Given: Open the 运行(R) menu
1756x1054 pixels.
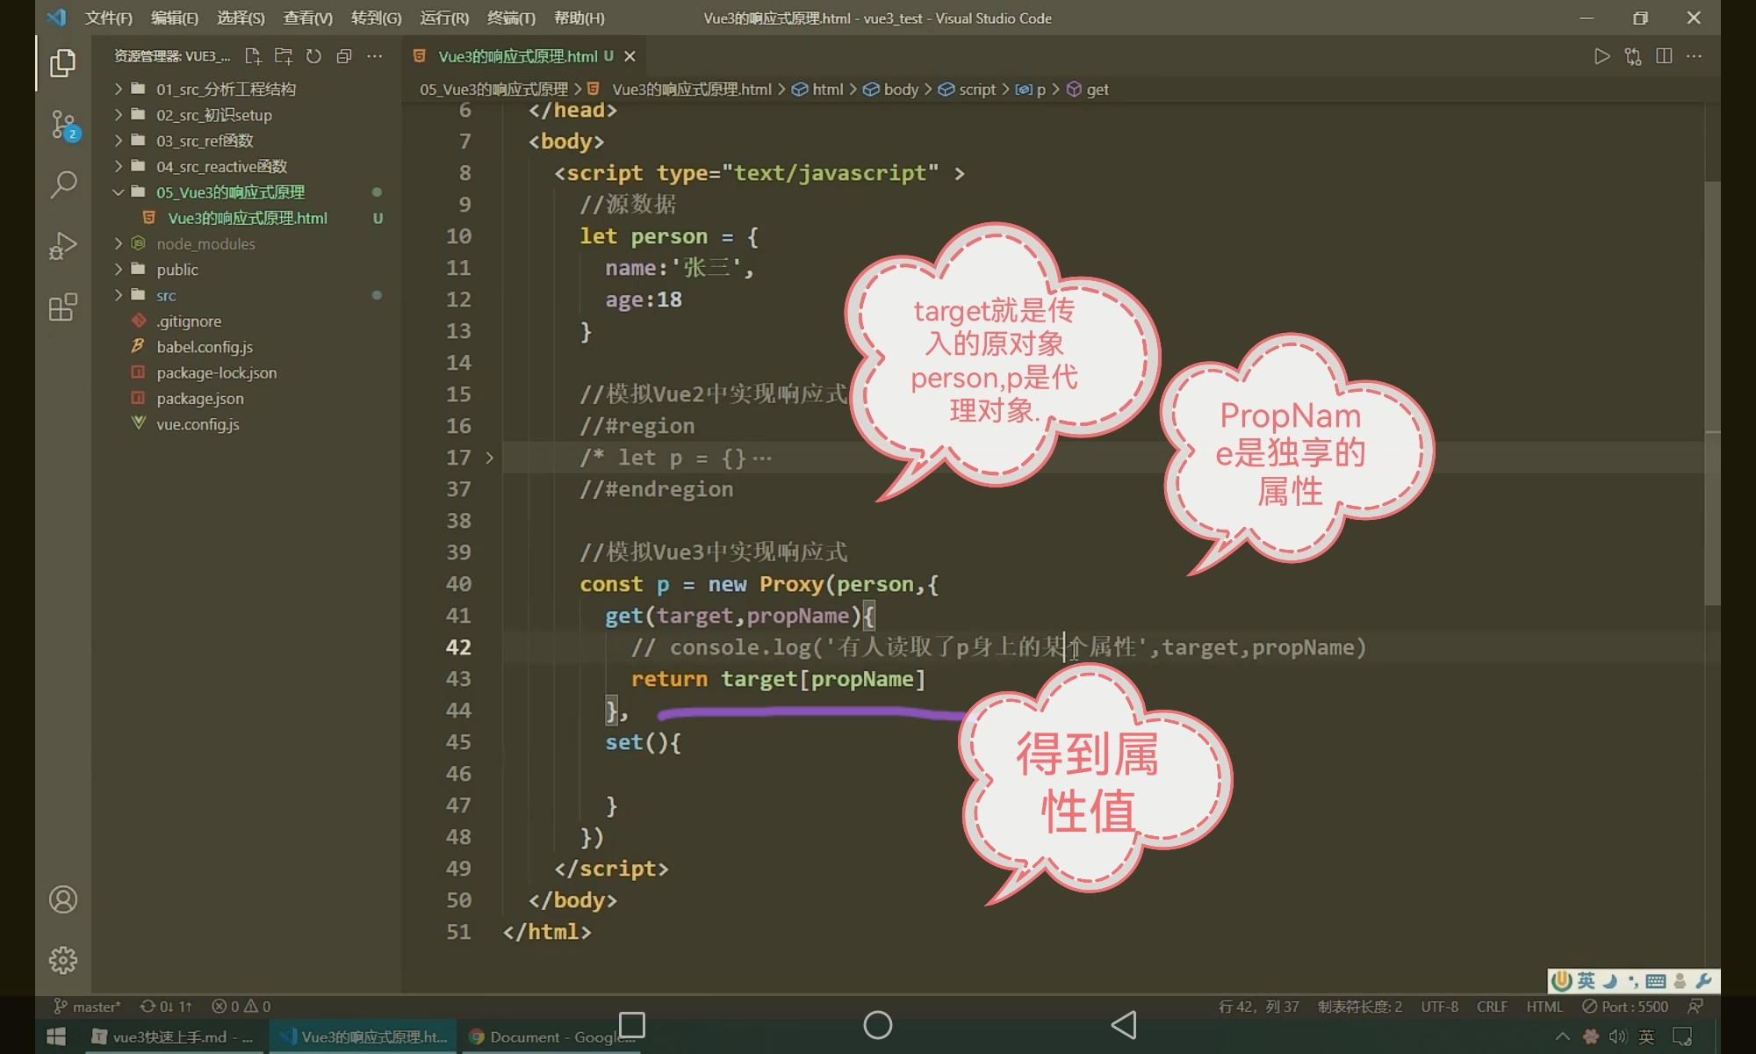Looking at the screenshot, I should [444, 18].
